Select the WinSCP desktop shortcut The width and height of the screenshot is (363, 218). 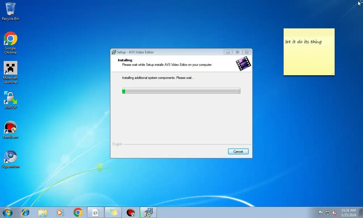10,100
